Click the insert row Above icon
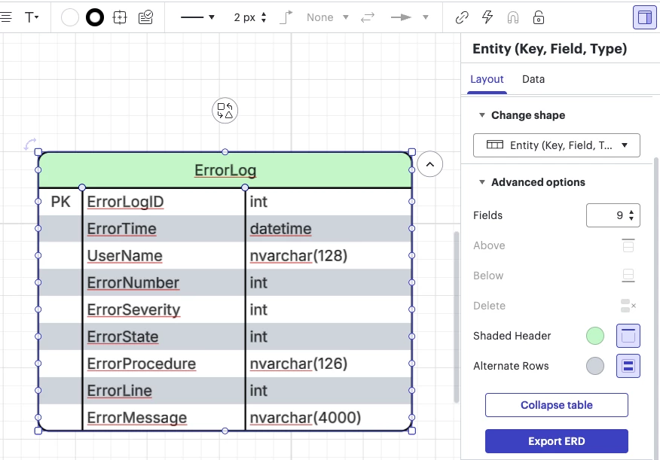Viewport: 660px width, 460px height. (x=628, y=245)
